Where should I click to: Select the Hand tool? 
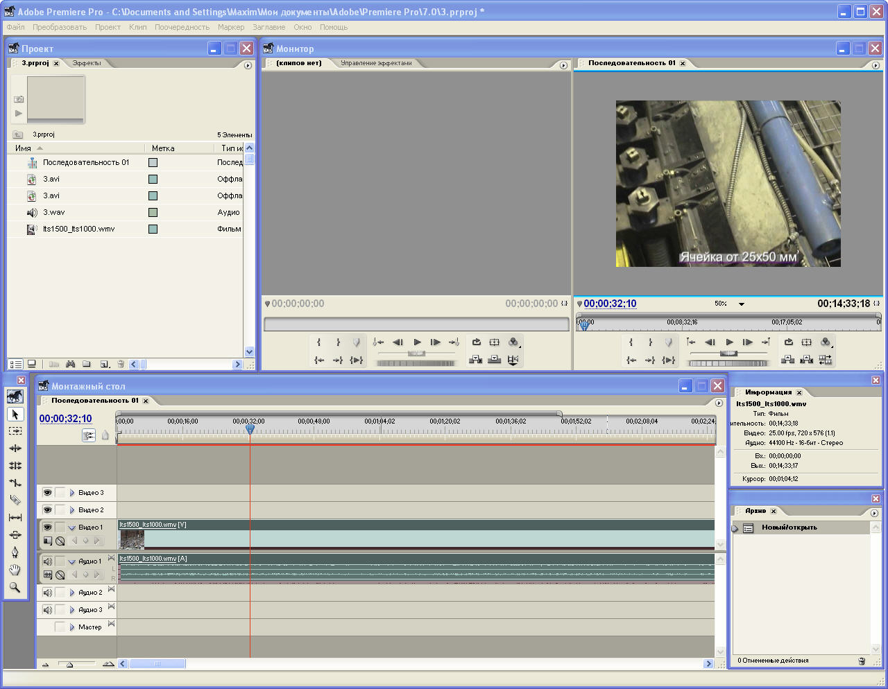pyautogui.click(x=15, y=570)
